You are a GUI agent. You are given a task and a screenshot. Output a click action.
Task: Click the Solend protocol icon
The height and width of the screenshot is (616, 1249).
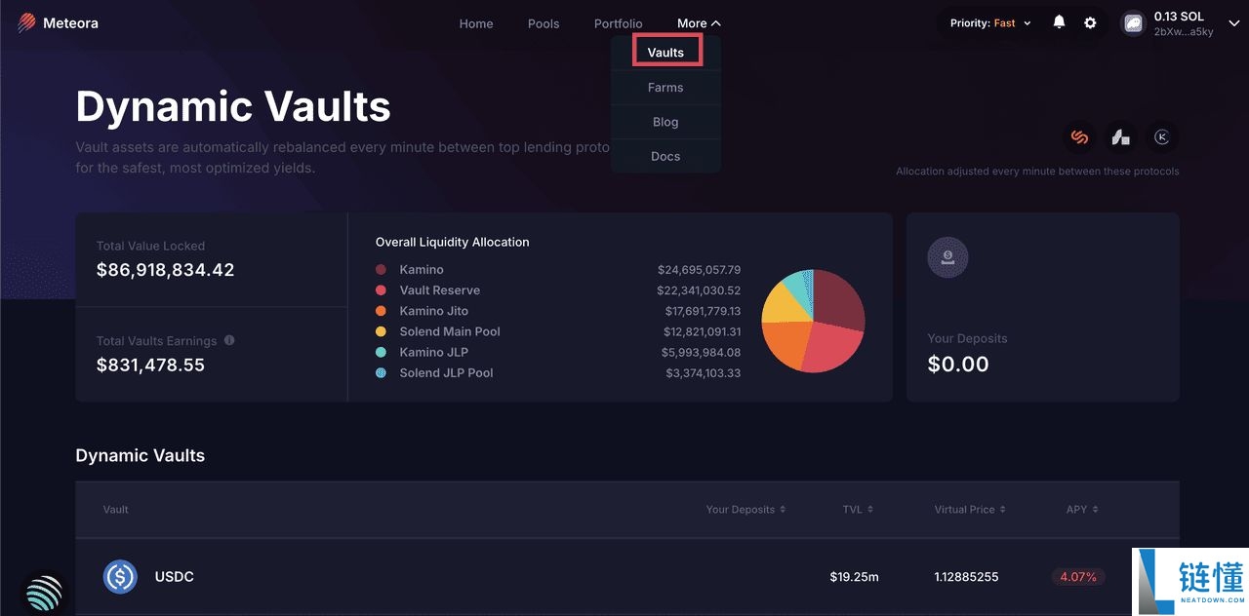click(1079, 137)
